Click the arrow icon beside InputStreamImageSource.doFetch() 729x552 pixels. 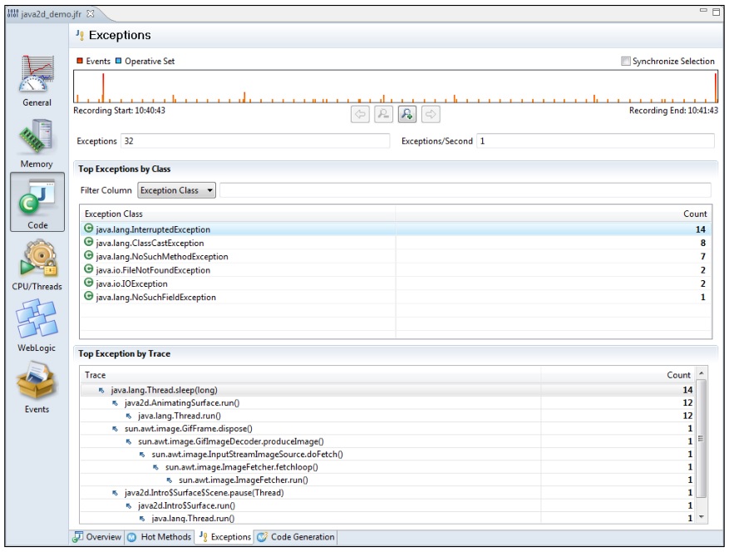142,455
